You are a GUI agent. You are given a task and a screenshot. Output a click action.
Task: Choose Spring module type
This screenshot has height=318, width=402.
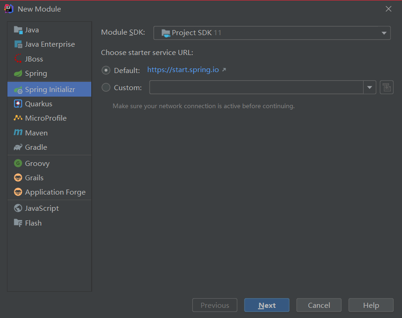click(49, 73)
